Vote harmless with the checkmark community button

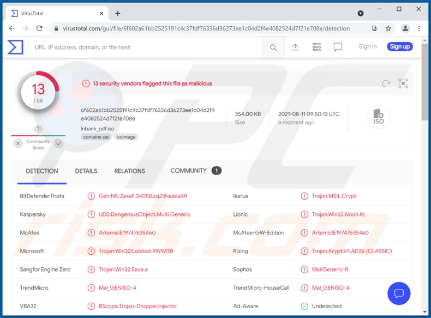pyautogui.click(x=58, y=143)
